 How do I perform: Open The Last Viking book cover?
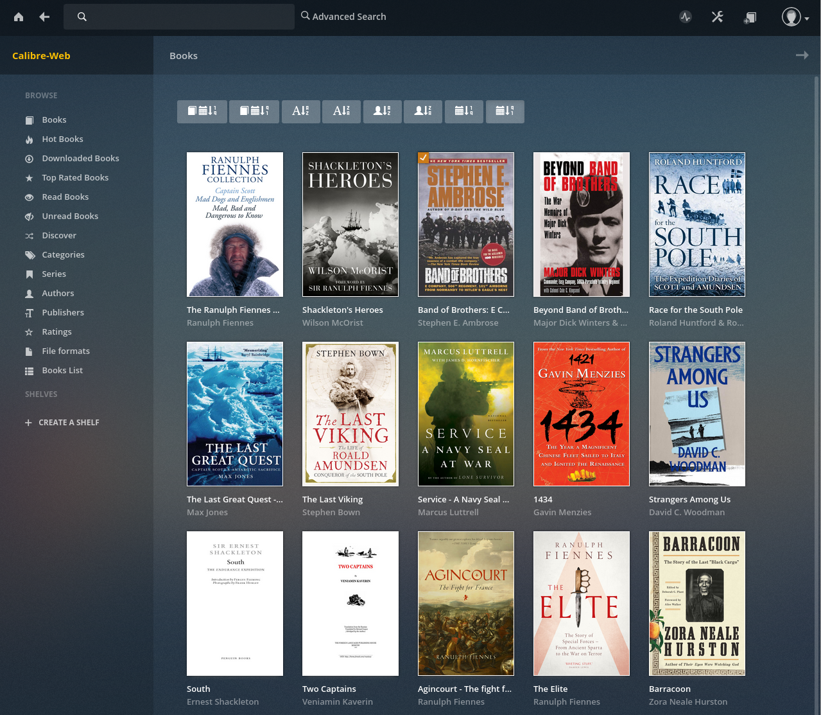point(350,414)
